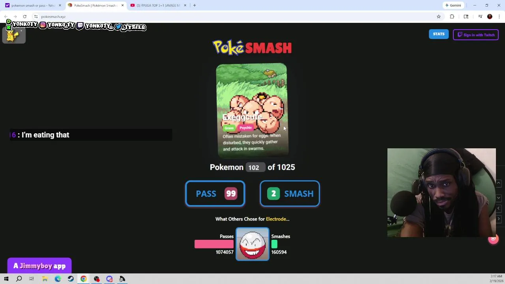This screenshot has width=505, height=284.
Task: Open the Windows Start menu
Action: pos(6,279)
